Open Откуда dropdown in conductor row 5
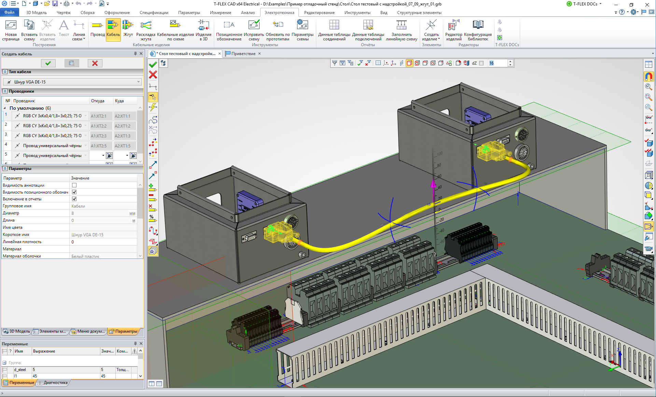 pyautogui.click(x=103, y=156)
